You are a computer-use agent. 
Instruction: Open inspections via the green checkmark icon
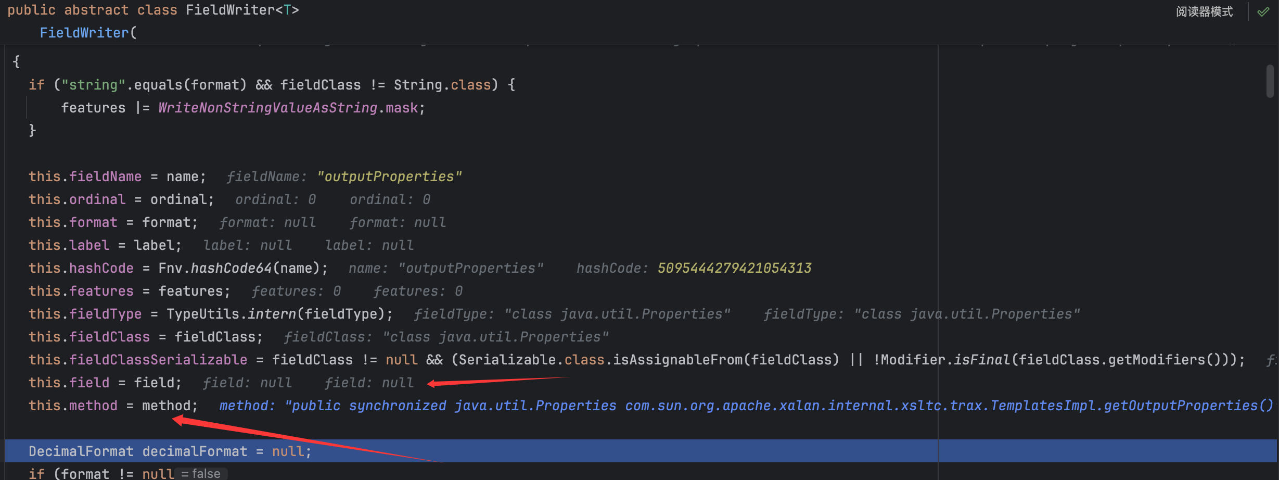1263,11
